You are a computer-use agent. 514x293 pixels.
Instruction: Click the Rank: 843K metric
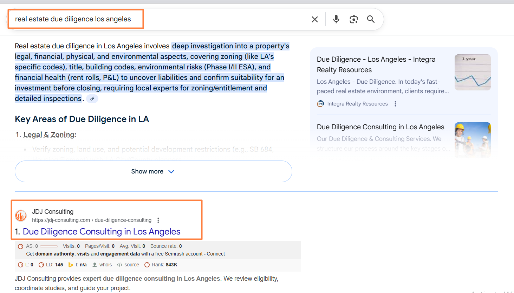point(161,265)
